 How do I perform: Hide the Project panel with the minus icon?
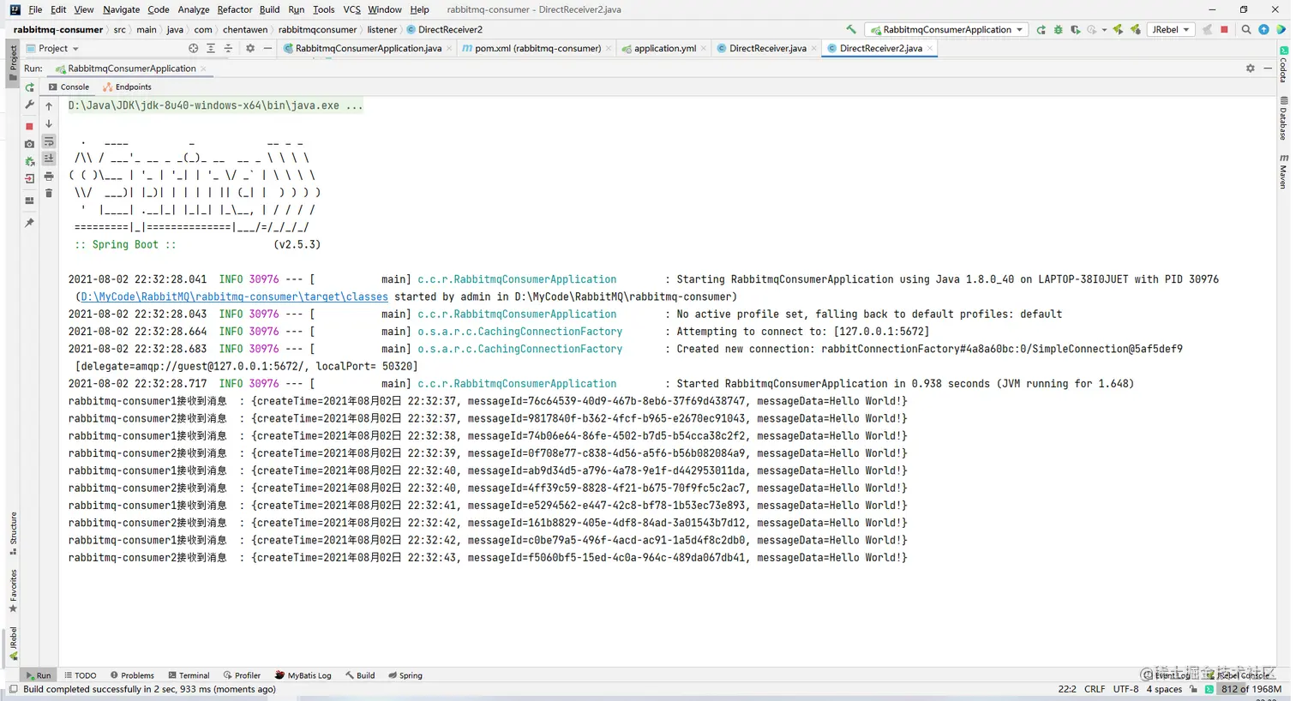267,48
